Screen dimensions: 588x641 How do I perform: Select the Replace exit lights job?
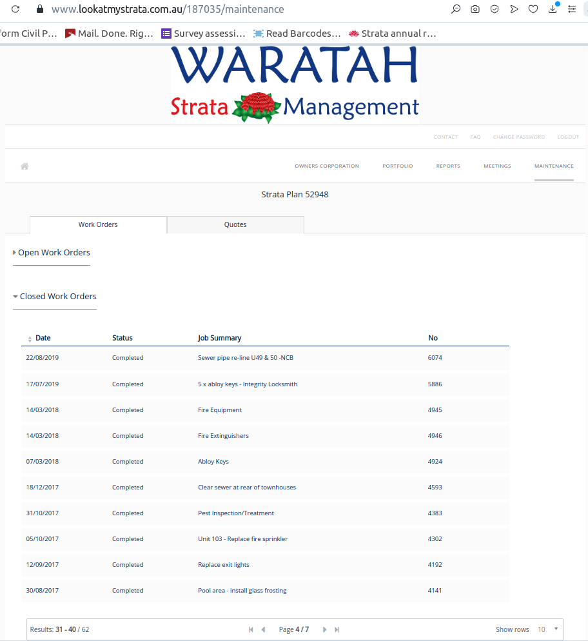coord(224,564)
